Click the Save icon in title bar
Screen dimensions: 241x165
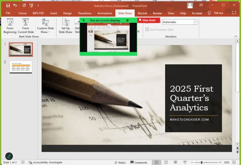pyautogui.click(x=8, y=5)
